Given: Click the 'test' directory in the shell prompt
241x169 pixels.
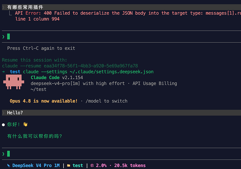Looking at the screenshot, I should 15,72.
